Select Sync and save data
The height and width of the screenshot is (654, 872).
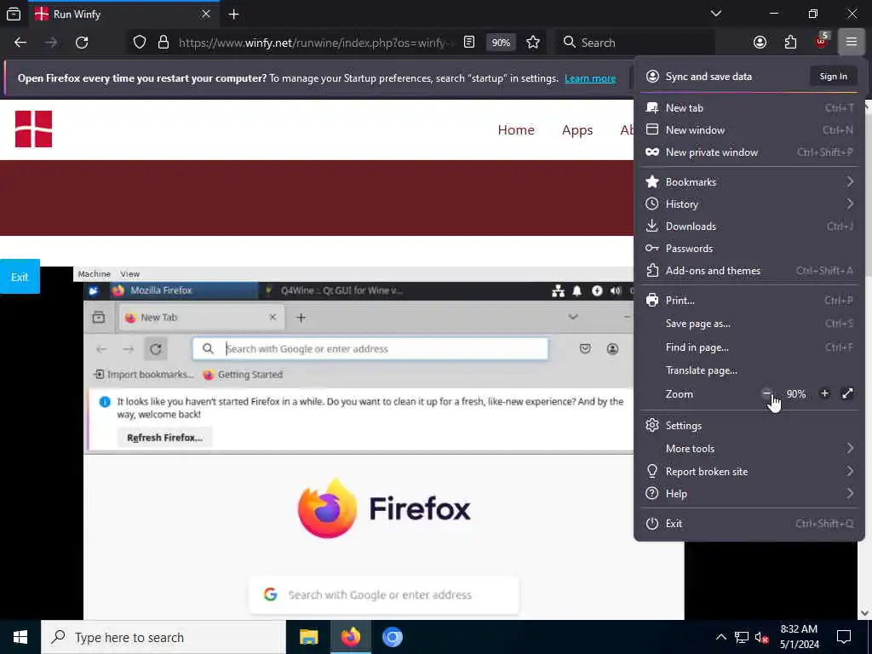(x=708, y=76)
